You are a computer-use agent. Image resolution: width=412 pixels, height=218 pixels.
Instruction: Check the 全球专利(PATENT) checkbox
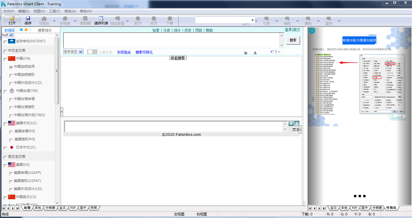(5, 42)
